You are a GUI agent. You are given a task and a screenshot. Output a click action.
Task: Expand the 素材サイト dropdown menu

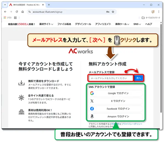(x=46, y=24)
